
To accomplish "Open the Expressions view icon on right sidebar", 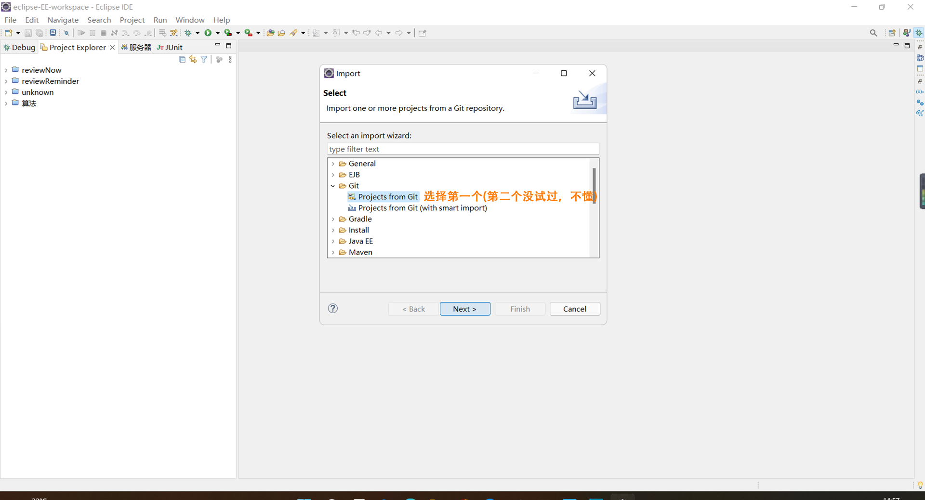I will coord(921,114).
